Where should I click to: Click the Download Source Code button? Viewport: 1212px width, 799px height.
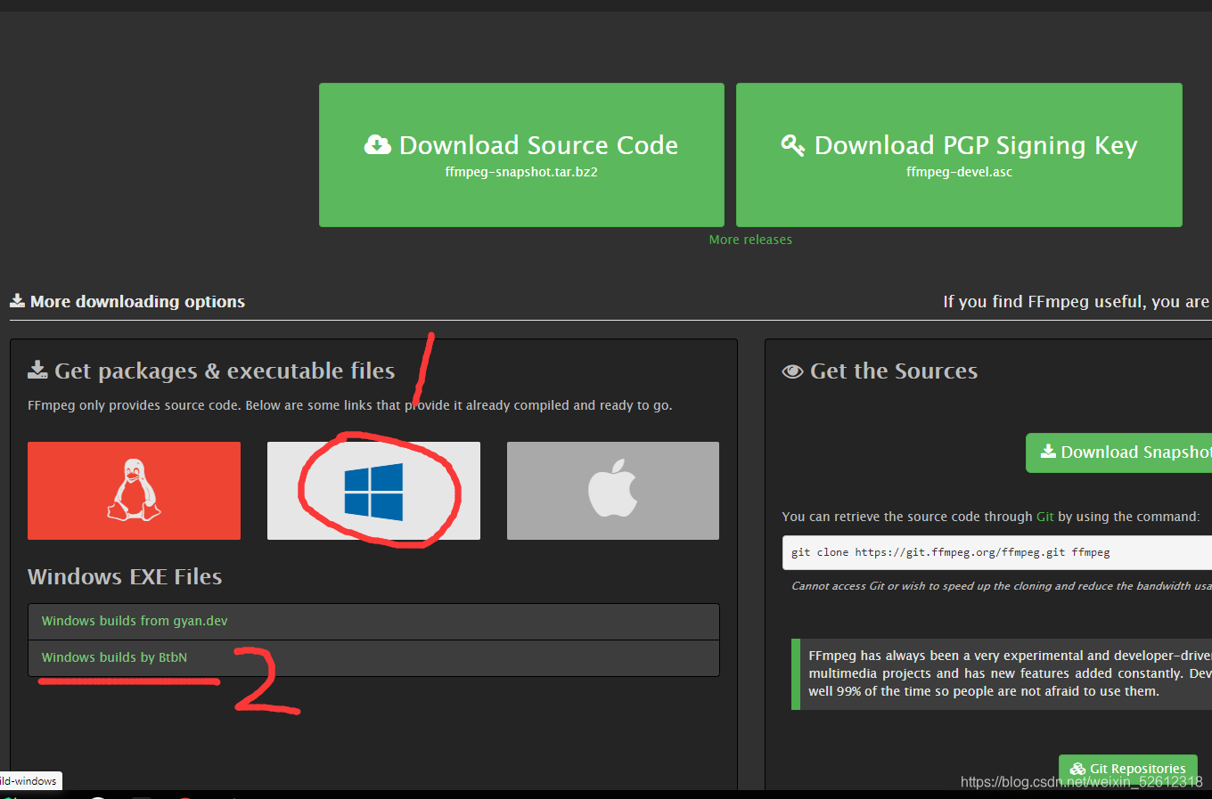521,155
